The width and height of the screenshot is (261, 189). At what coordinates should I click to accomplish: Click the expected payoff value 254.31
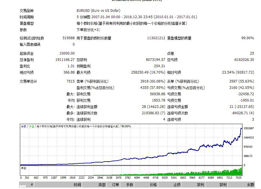tap(159, 66)
